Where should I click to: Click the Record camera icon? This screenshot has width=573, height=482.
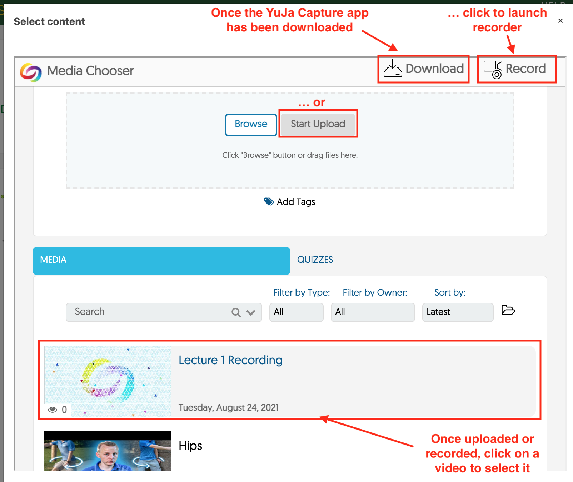tap(493, 69)
